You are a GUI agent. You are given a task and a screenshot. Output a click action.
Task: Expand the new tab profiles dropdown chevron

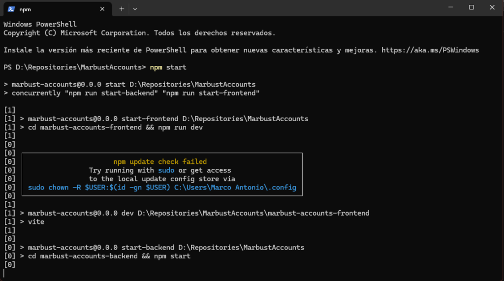tap(135, 9)
